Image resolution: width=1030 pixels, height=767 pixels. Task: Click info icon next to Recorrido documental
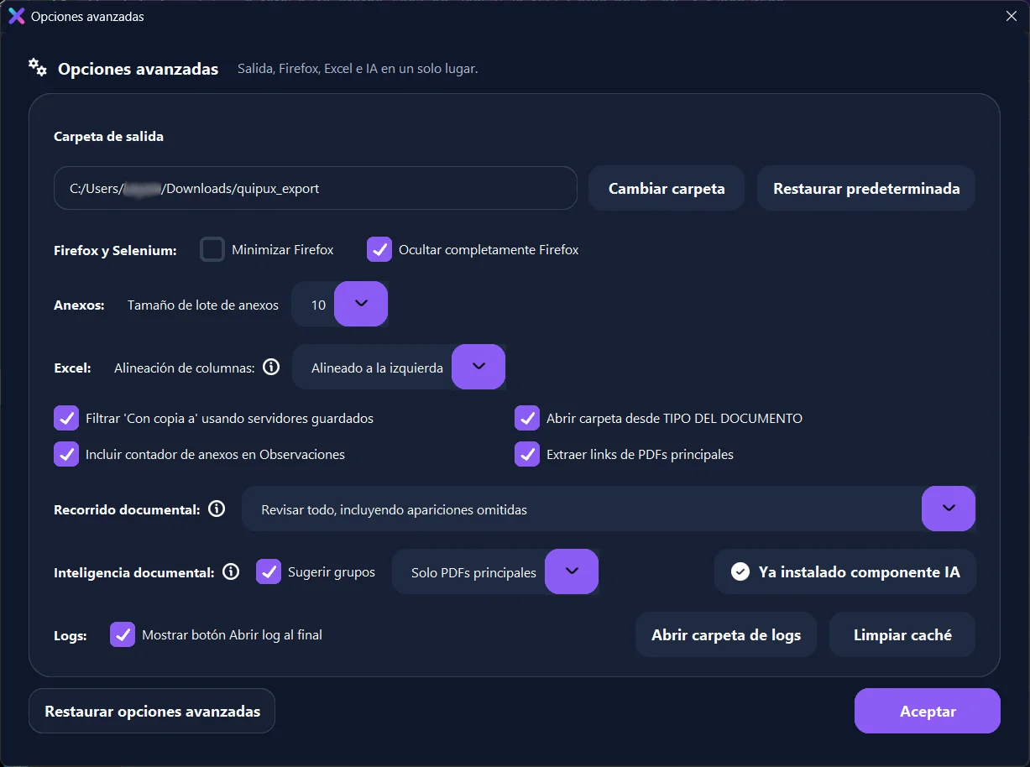pyautogui.click(x=217, y=509)
